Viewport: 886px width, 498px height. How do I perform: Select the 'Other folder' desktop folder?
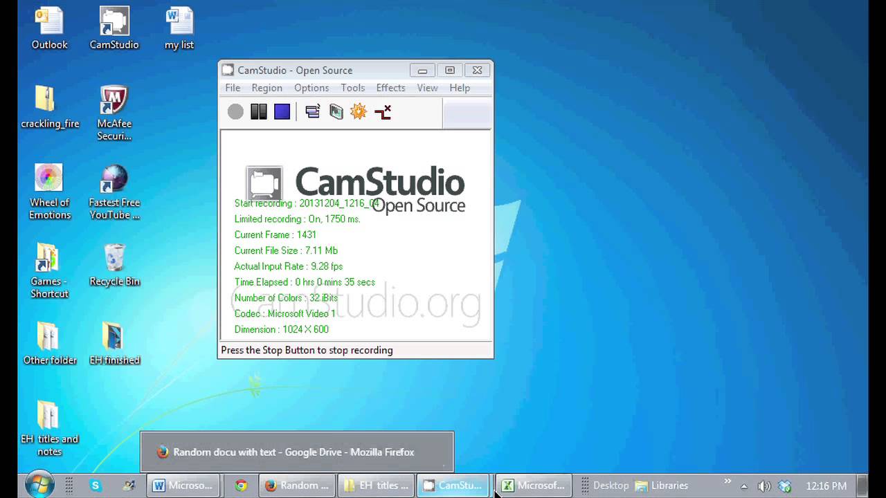click(50, 344)
